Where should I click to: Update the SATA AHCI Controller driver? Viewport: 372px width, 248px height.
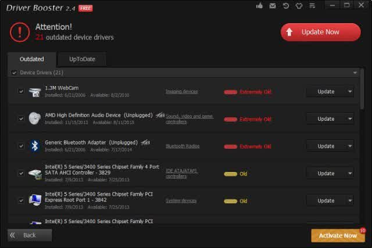(x=326, y=173)
